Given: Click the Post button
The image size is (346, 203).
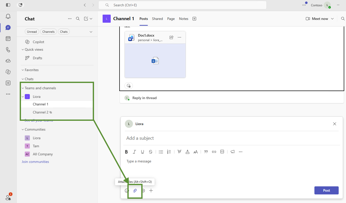Looking at the screenshot, I should (327, 190).
